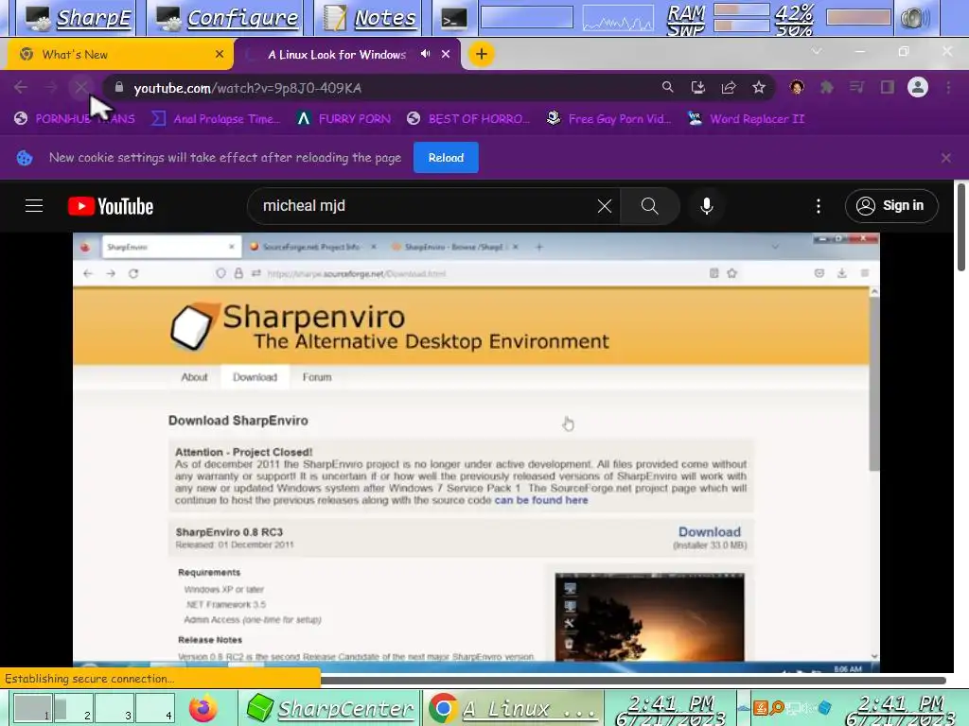
Task: Click the Java tray icon
Action: (760, 707)
